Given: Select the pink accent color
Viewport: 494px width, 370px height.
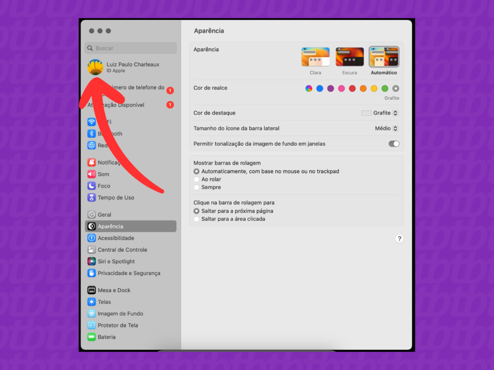Looking at the screenshot, I should [x=341, y=88].
